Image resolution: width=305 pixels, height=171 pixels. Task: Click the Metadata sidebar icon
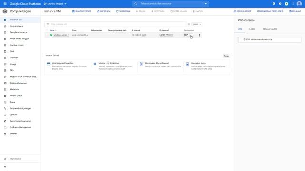tap(5, 89)
